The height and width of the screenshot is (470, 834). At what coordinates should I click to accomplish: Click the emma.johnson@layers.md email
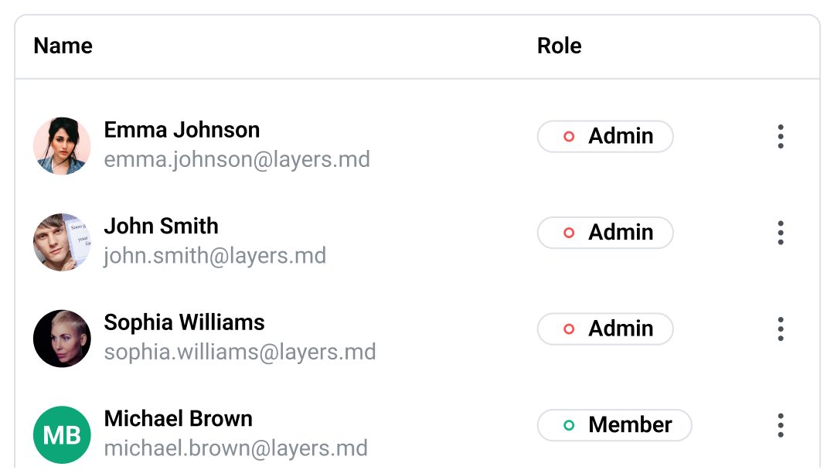(x=237, y=159)
